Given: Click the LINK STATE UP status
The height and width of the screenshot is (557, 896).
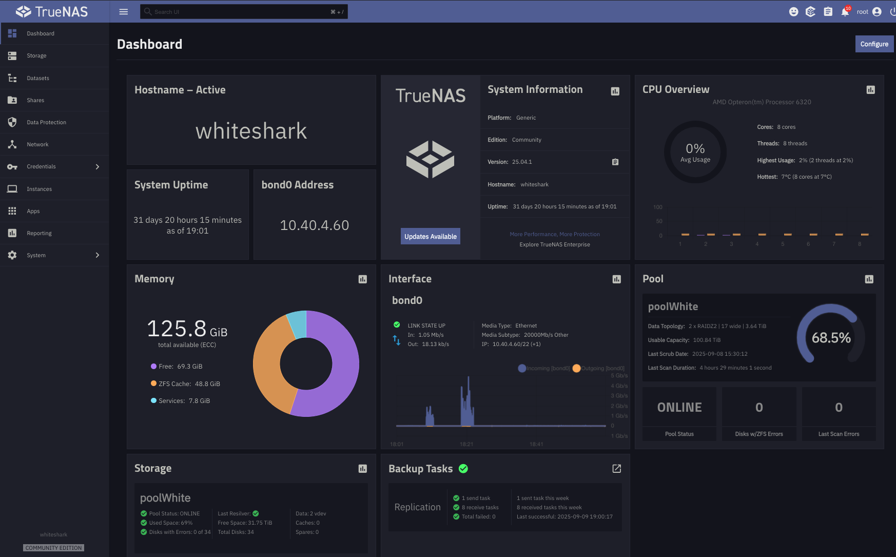Looking at the screenshot, I should click(x=426, y=325).
